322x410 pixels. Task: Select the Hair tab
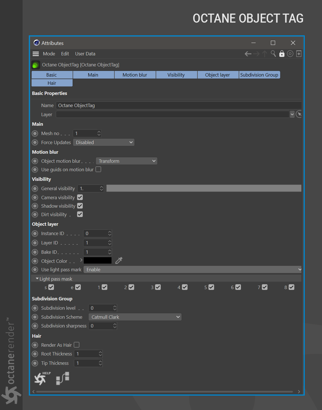[x=52, y=83]
